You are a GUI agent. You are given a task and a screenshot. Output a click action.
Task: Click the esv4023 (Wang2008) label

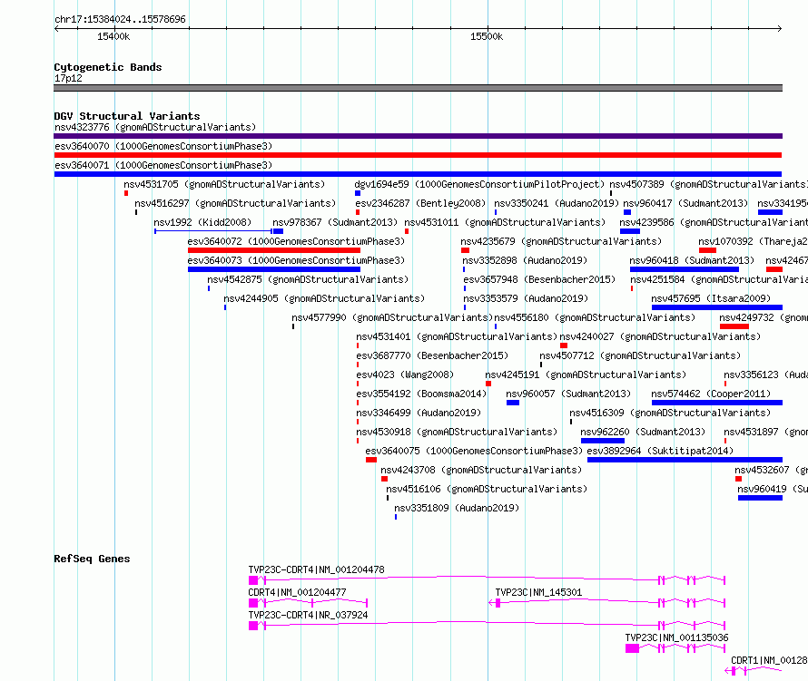[405, 375]
